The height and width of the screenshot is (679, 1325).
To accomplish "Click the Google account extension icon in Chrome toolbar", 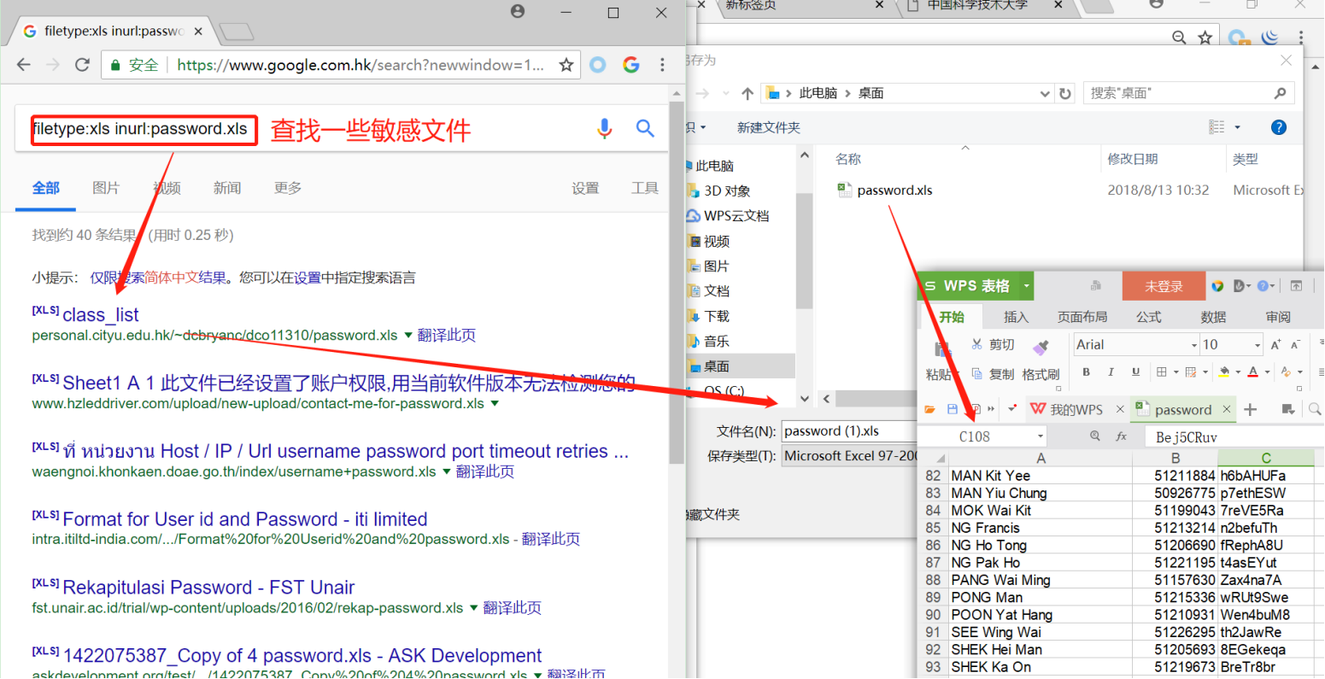I will click(631, 65).
